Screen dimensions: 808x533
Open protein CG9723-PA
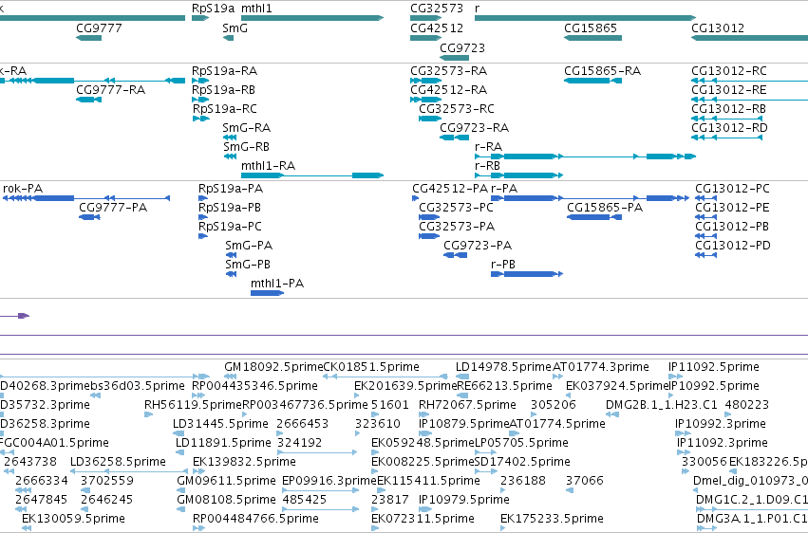coord(455,255)
